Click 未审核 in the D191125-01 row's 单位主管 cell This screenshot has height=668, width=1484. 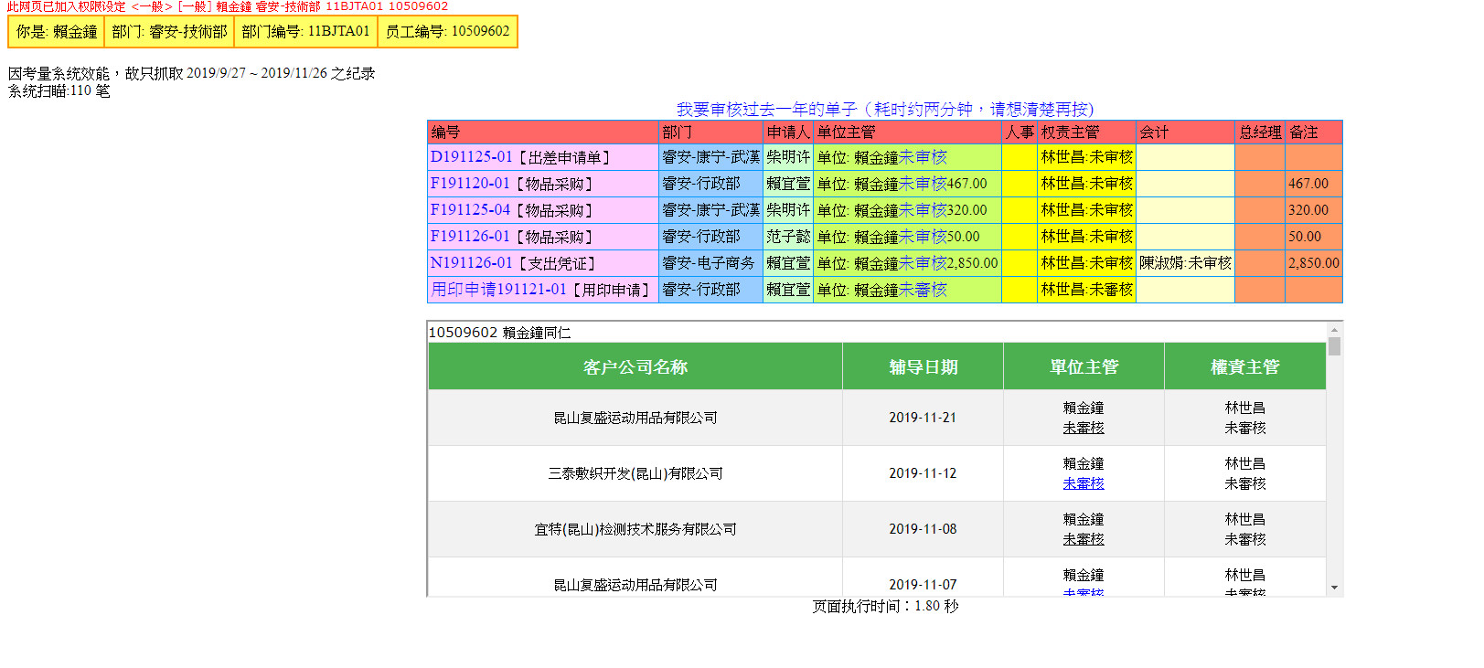click(923, 157)
